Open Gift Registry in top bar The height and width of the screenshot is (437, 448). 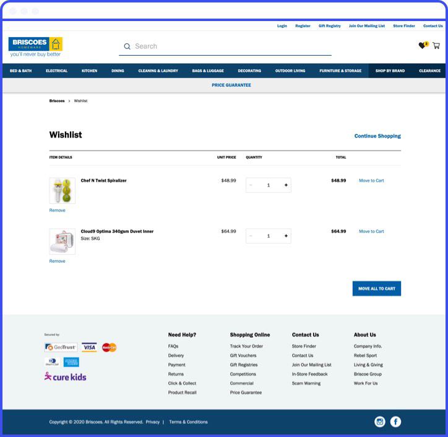pyautogui.click(x=329, y=26)
